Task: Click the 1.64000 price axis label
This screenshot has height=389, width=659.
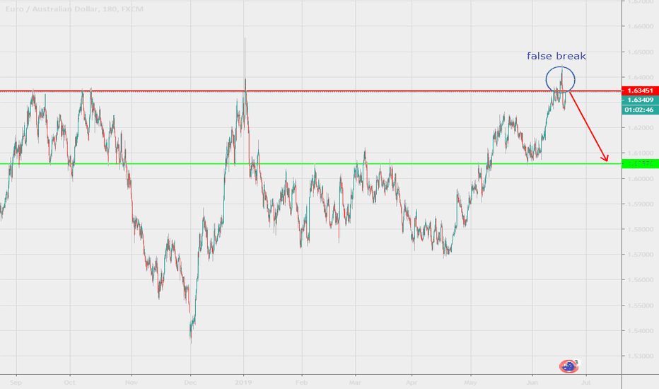Action: 641,77
